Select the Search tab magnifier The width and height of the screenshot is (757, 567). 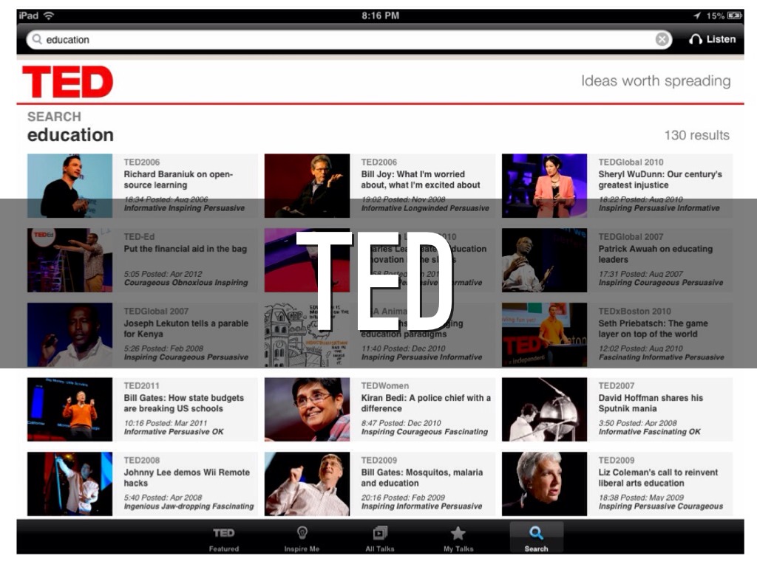pyautogui.click(x=536, y=538)
